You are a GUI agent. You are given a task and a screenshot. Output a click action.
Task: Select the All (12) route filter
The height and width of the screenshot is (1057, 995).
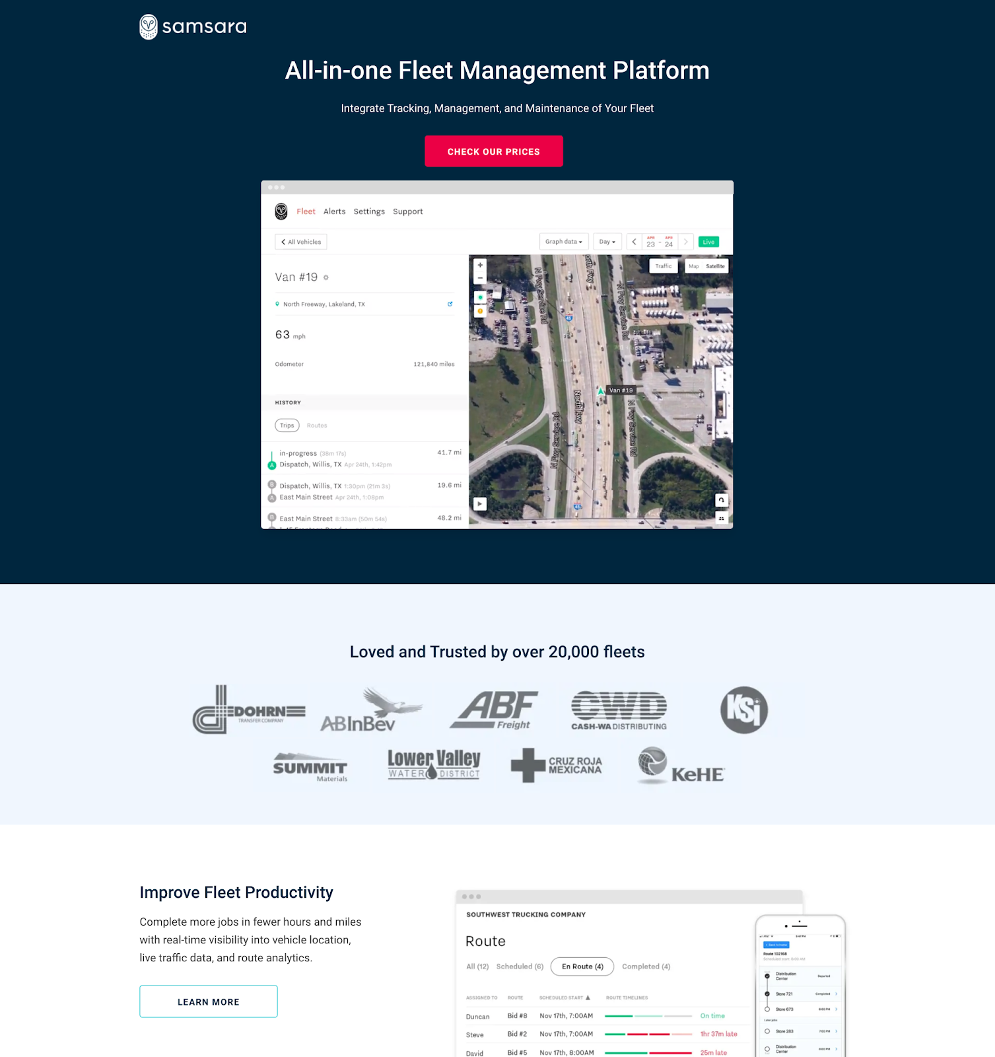coord(477,966)
